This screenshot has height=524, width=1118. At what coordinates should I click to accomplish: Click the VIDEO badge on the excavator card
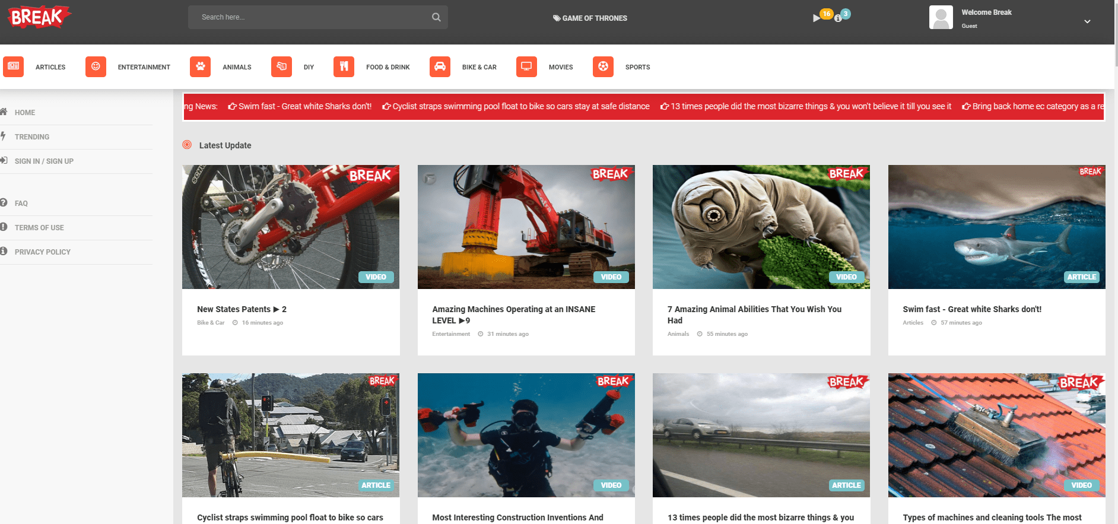click(x=611, y=277)
